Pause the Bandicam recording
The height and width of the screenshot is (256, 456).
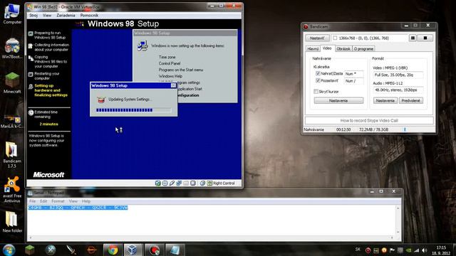[x=413, y=38]
